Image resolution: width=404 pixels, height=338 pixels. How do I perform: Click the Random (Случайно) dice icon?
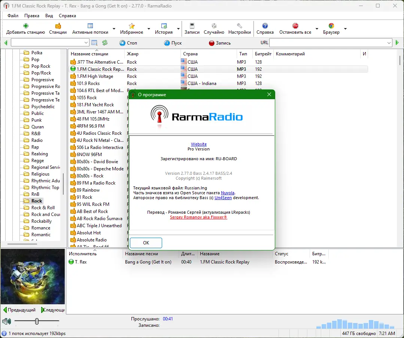coord(214,26)
